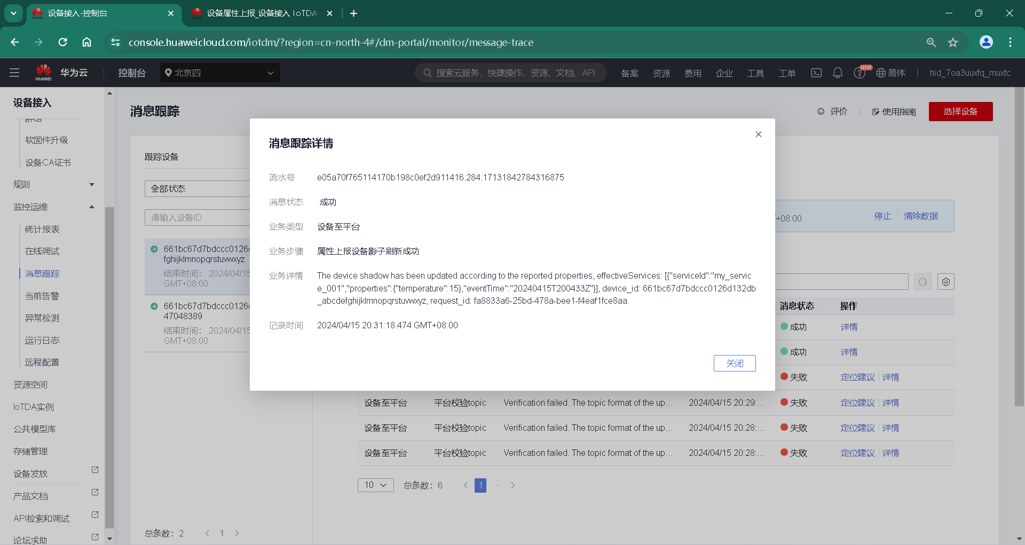Open 远程配置 in the sidebar
The width and height of the screenshot is (1025, 545).
click(x=42, y=362)
